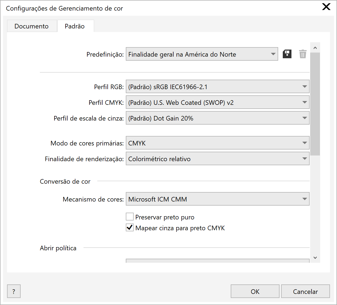Expand the Perfil RGB dropdown
The width and height of the screenshot is (337, 305).
[217, 87]
